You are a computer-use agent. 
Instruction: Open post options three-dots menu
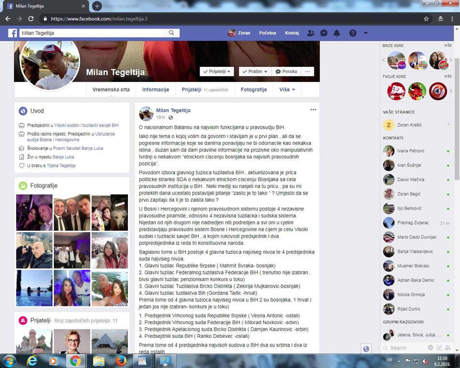click(313, 110)
